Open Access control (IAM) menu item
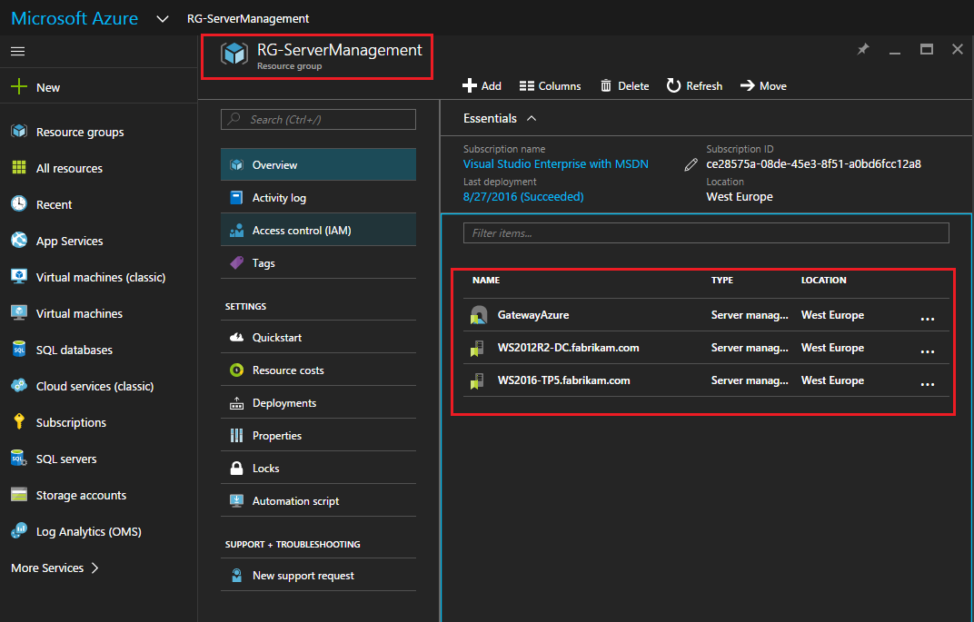The image size is (974, 622). (x=318, y=231)
